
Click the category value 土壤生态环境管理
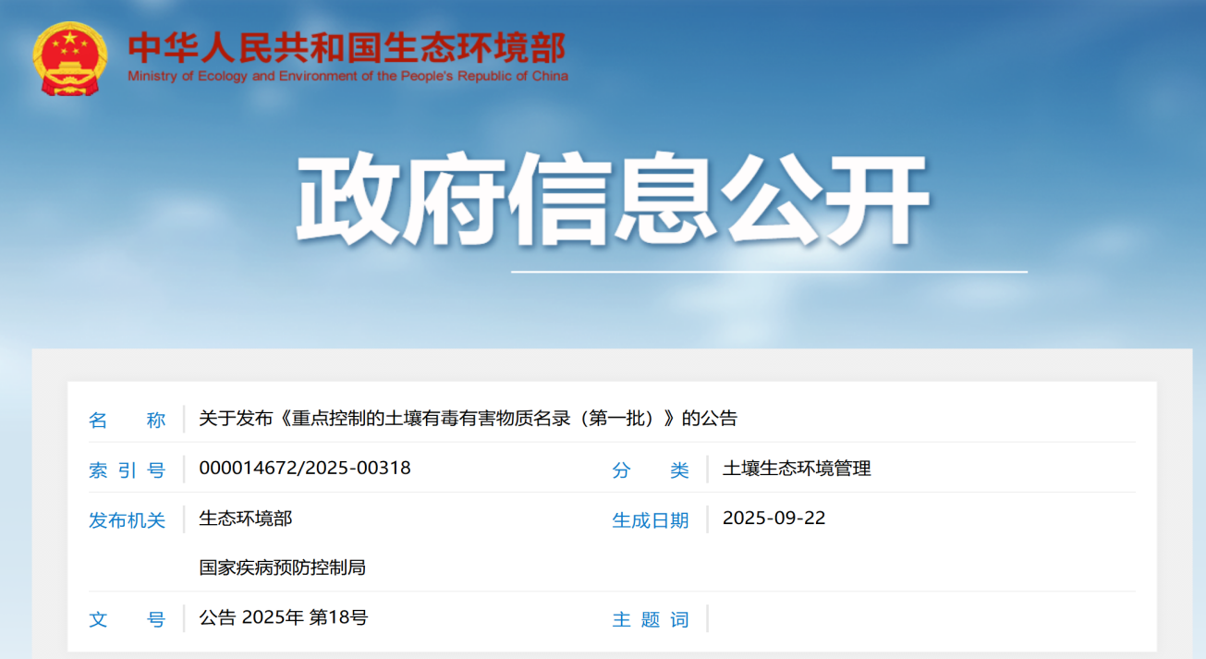click(x=797, y=469)
